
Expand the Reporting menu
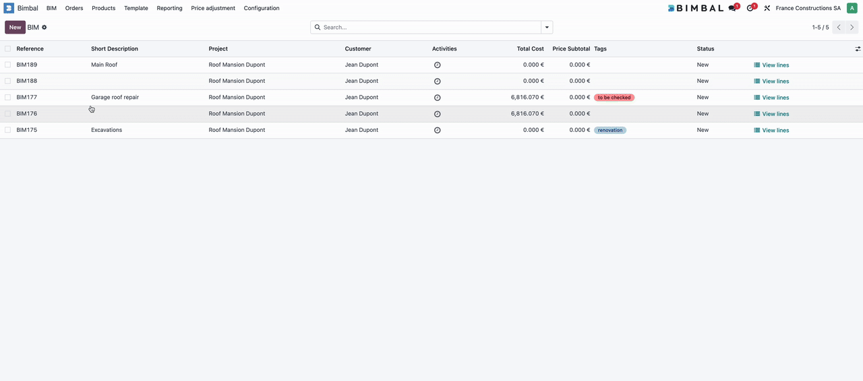[x=169, y=8]
